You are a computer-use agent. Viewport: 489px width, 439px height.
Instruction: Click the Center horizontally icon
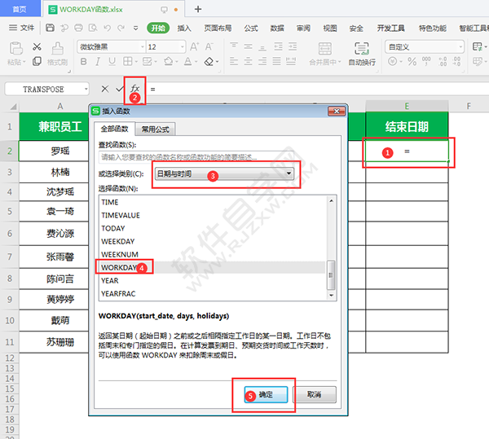[x=248, y=61]
